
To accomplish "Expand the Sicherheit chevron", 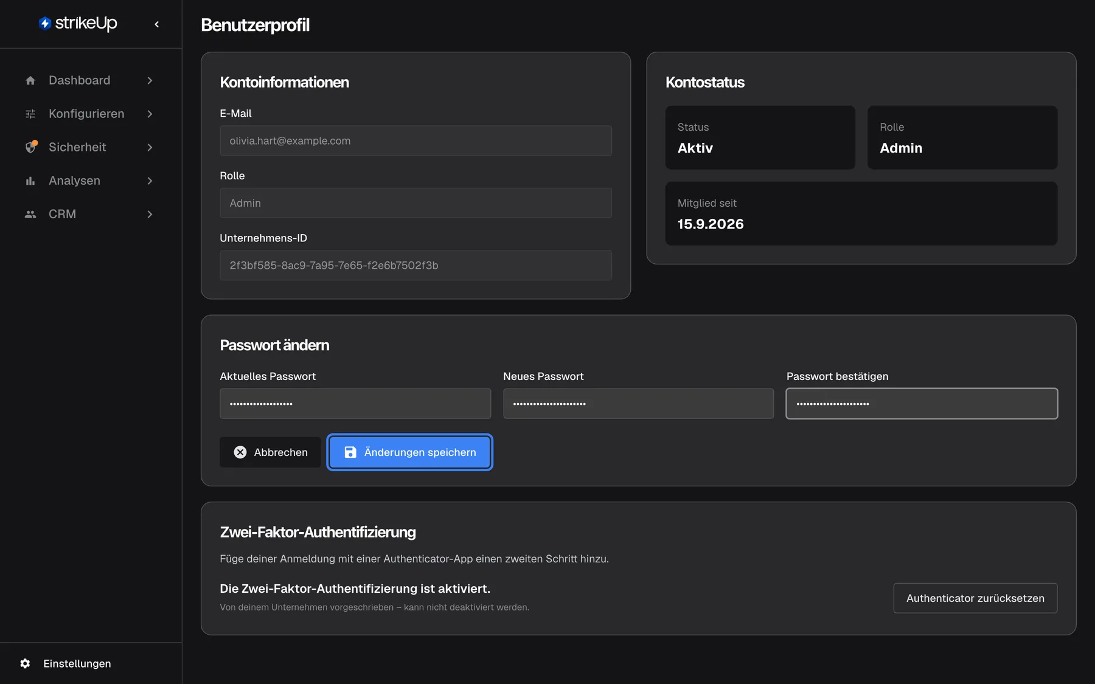I will [x=150, y=147].
